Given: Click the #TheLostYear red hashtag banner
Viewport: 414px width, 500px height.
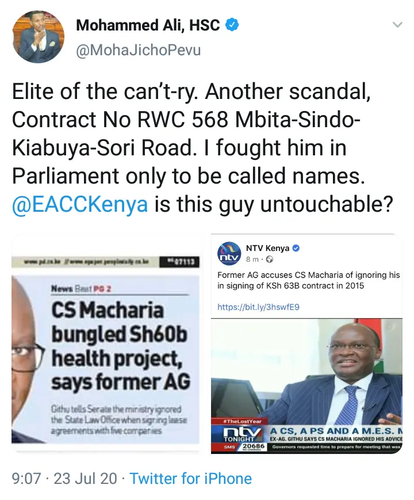Looking at the screenshot, I should tap(243, 421).
